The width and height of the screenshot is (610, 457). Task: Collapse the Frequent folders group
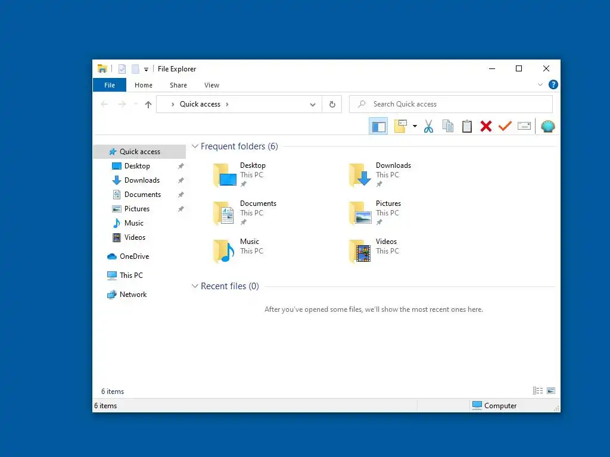195,146
